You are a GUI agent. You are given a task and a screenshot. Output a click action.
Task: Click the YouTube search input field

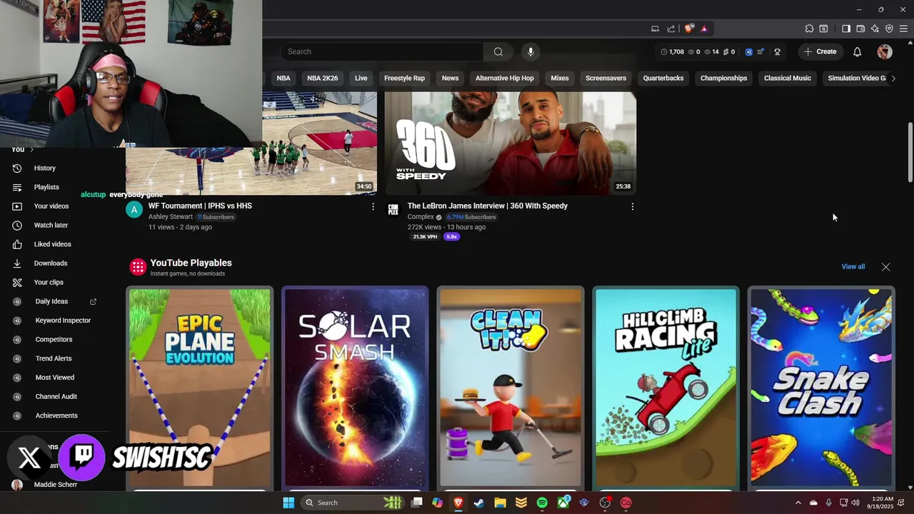pyautogui.click(x=382, y=51)
